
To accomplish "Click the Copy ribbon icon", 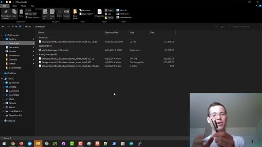I will click(x=14, y=13).
